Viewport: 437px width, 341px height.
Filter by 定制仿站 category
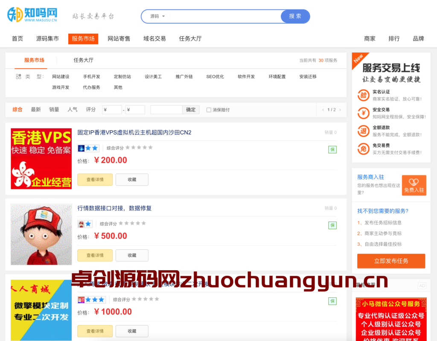point(122,77)
